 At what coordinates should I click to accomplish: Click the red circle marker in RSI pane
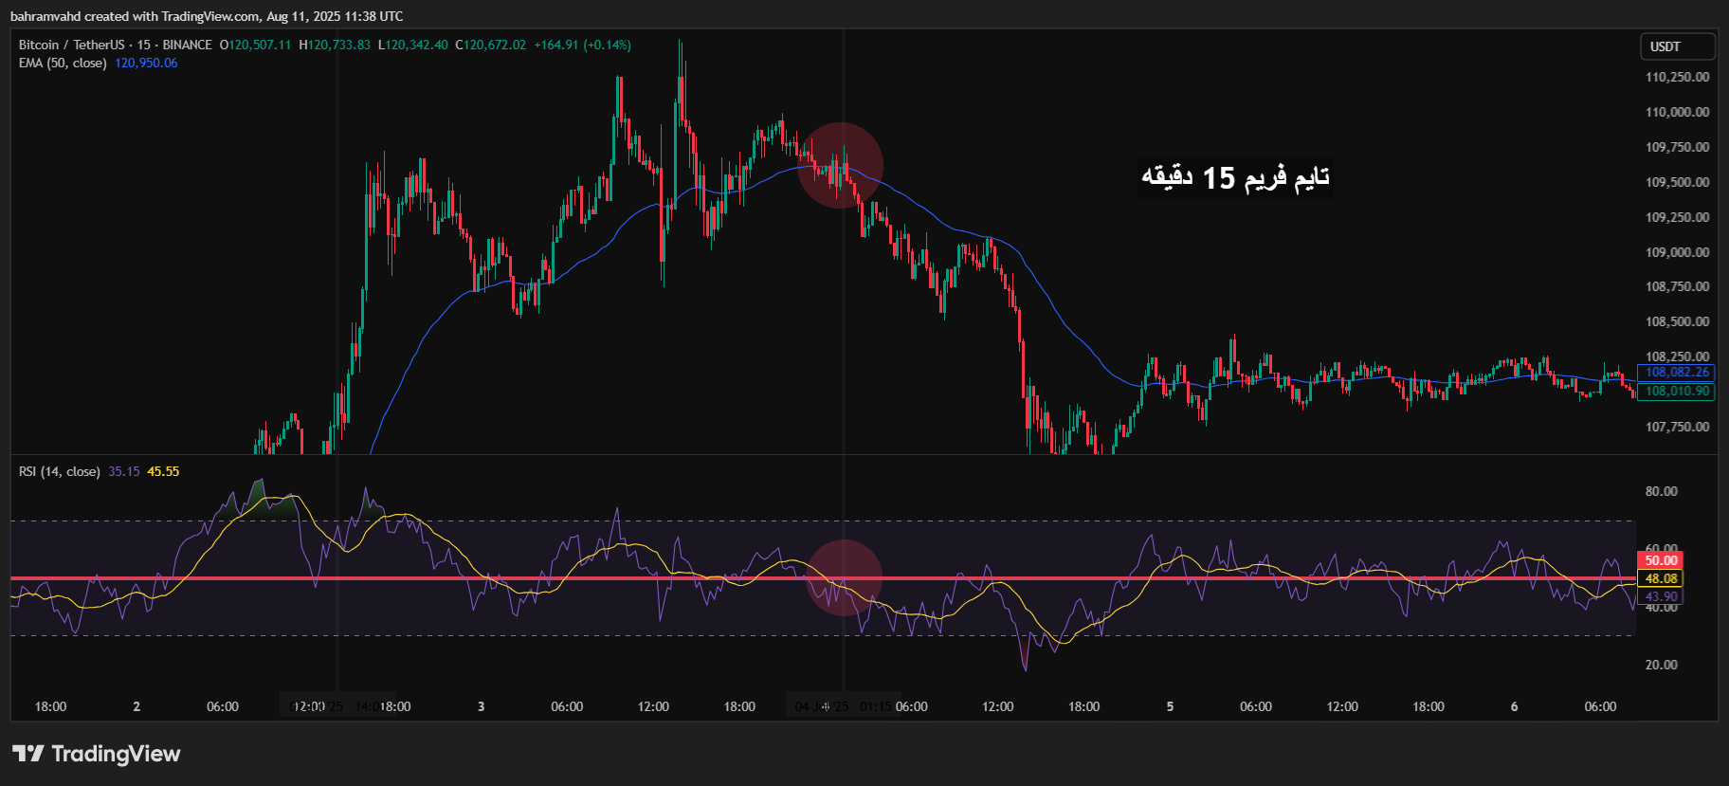click(844, 577)
